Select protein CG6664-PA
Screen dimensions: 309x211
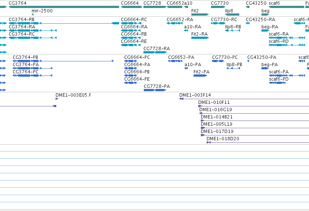tap(130, 68)
